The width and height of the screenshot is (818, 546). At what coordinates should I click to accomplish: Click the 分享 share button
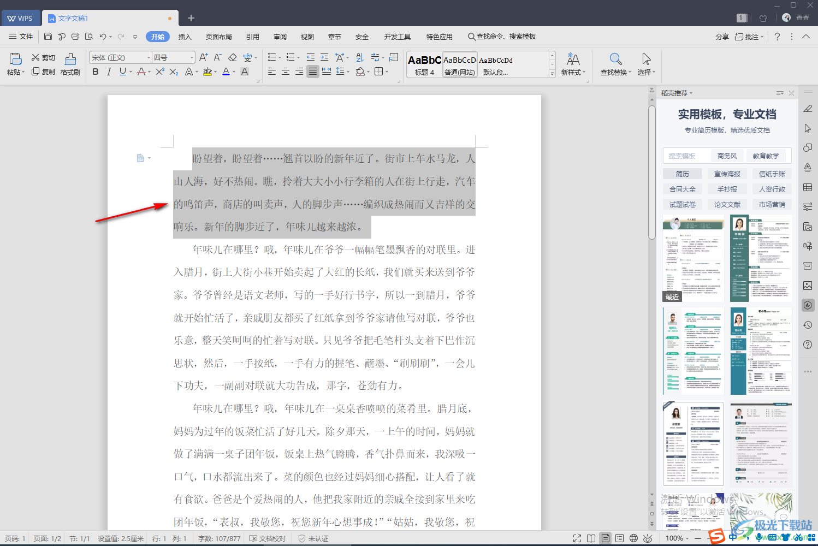pyautogui.click(x=722, y=37)
